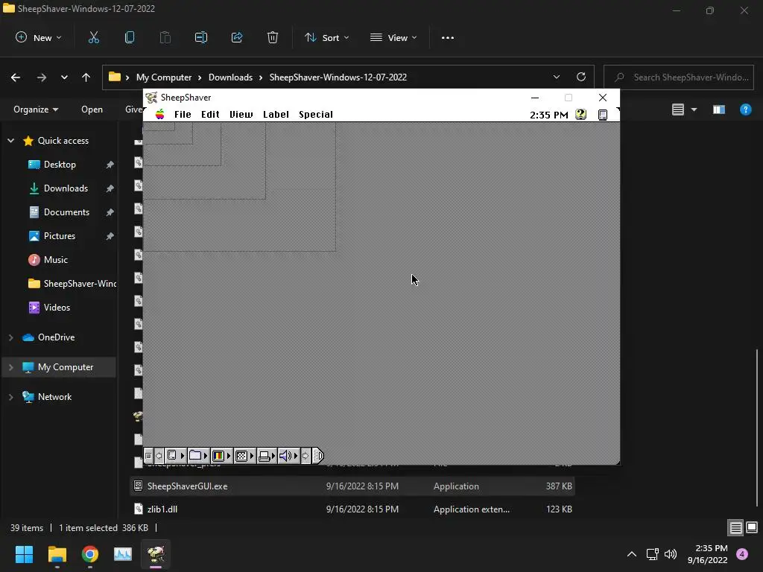Select Desktop in Quick access
The height and width of the screenshot is (572, 763).
click(60, 165)
